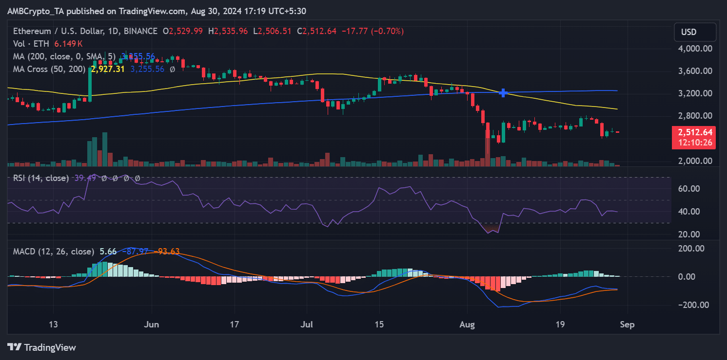Image resolution: width=727 pixels, height=360 pixels.
Task: Click the 2,000.00 price axis label
Action: pyautogui.click(x=695, y=161)
